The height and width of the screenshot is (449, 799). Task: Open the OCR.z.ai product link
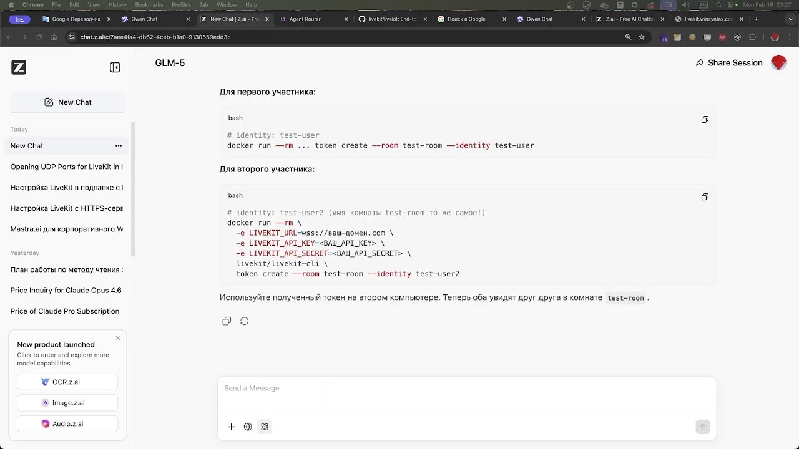[67, 382]
